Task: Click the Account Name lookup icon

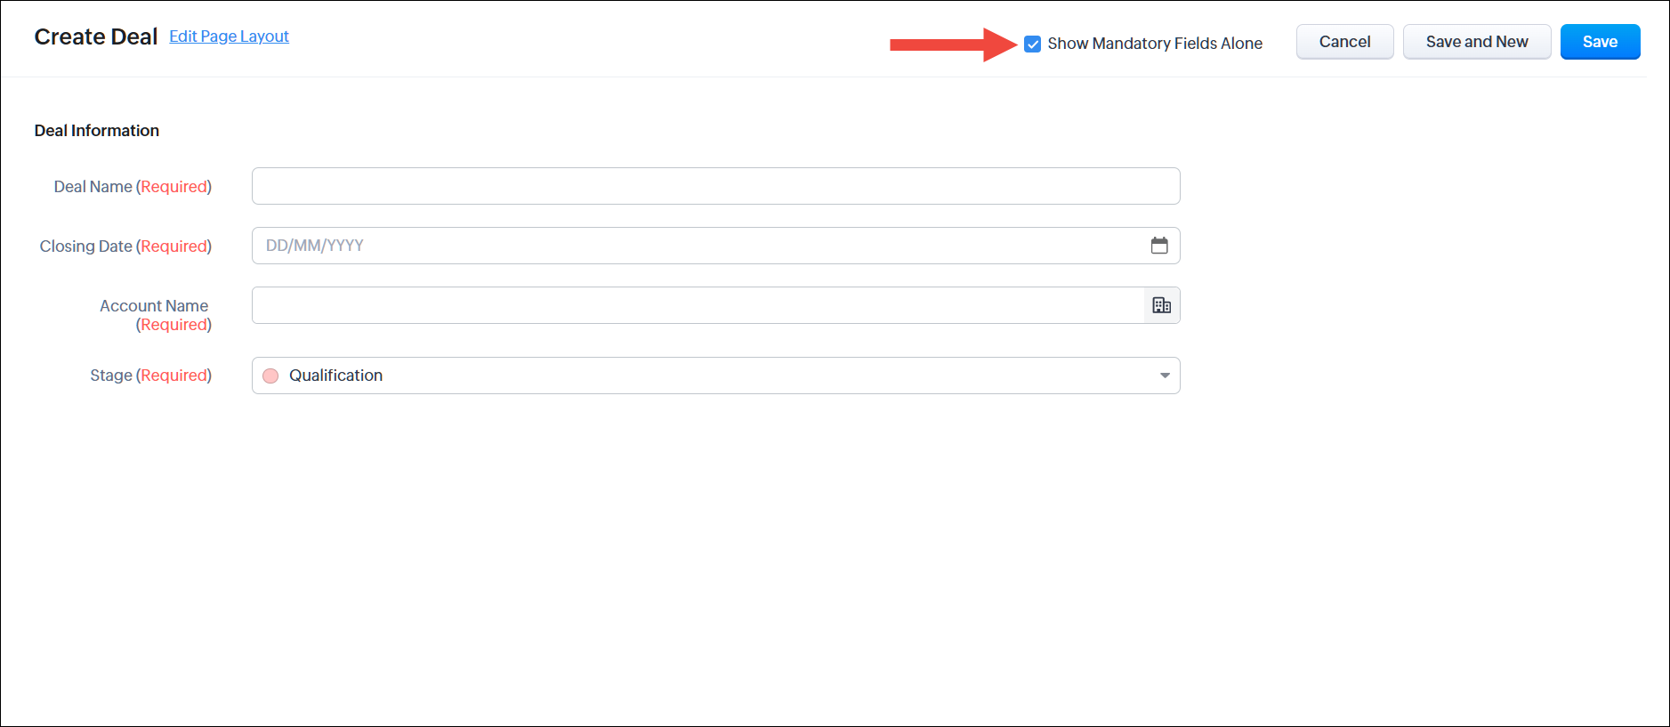Action: pyautogui.click(x=1161, y=305)
